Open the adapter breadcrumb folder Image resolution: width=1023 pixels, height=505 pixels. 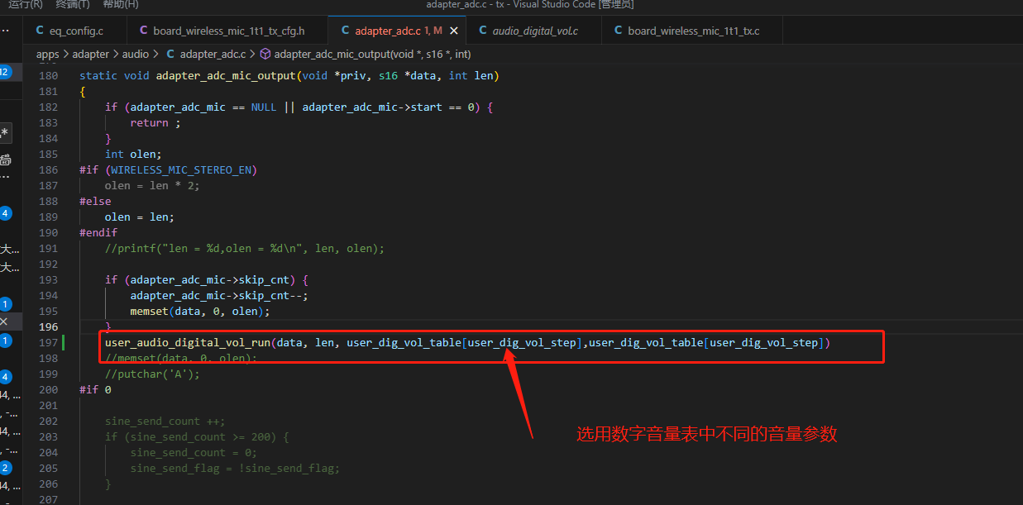pos(91,54)
